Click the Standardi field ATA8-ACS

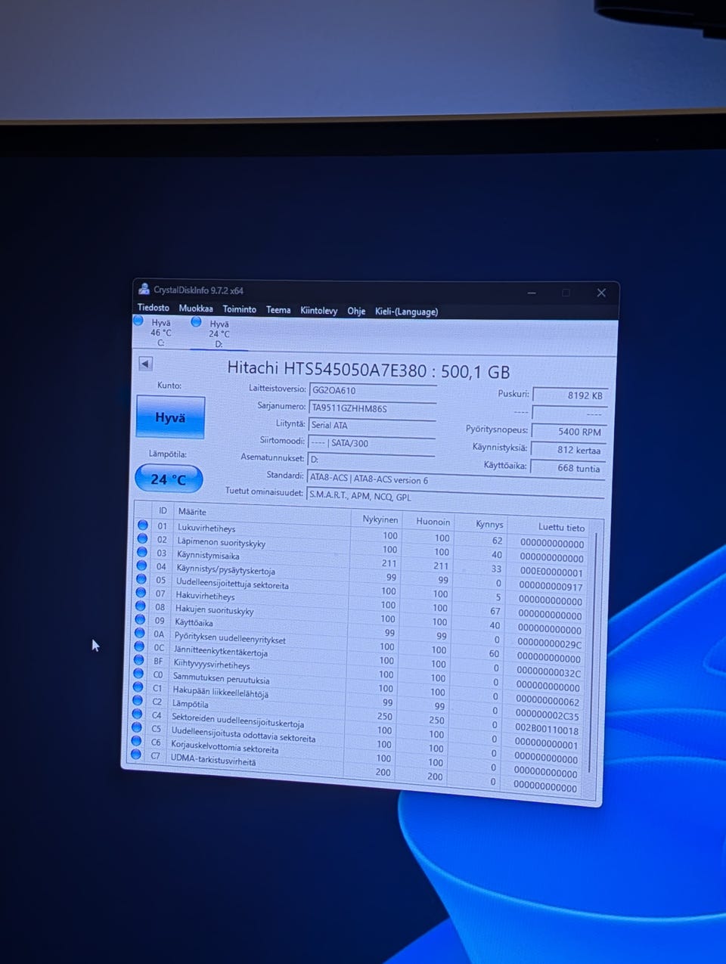point(455,480)
